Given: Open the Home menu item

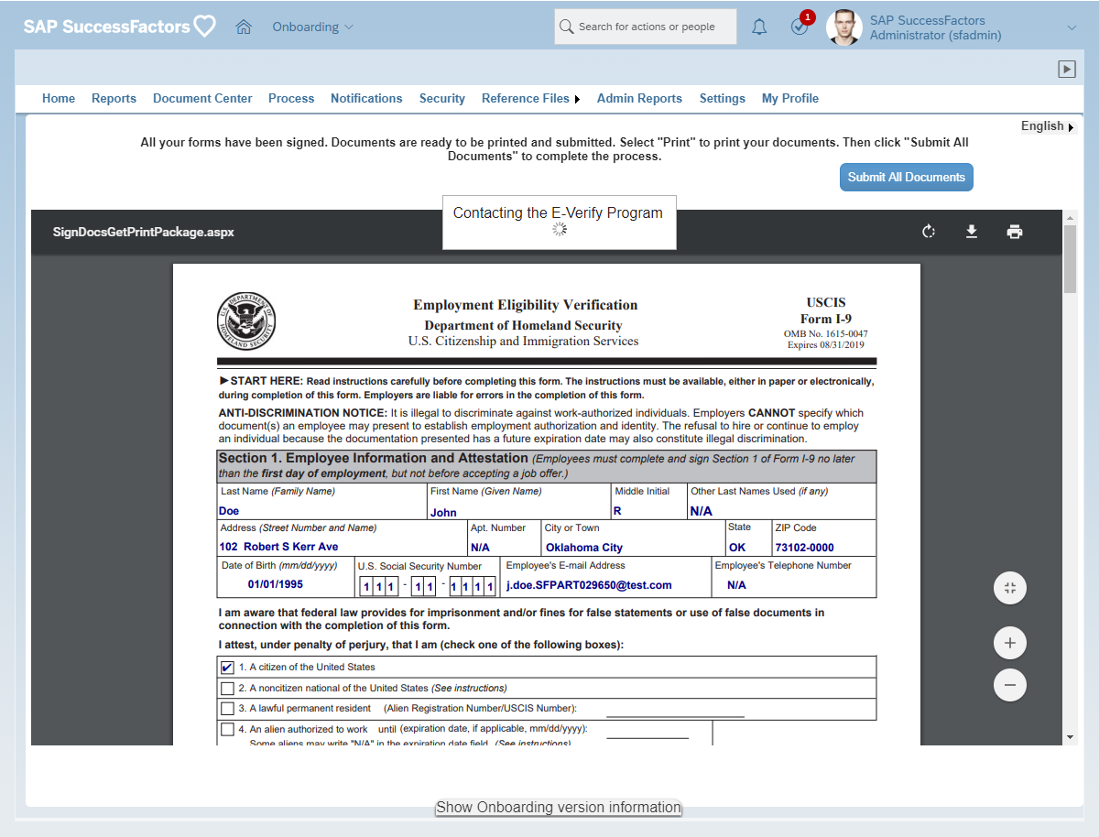Looking at the screenshot, I should 59,99.
